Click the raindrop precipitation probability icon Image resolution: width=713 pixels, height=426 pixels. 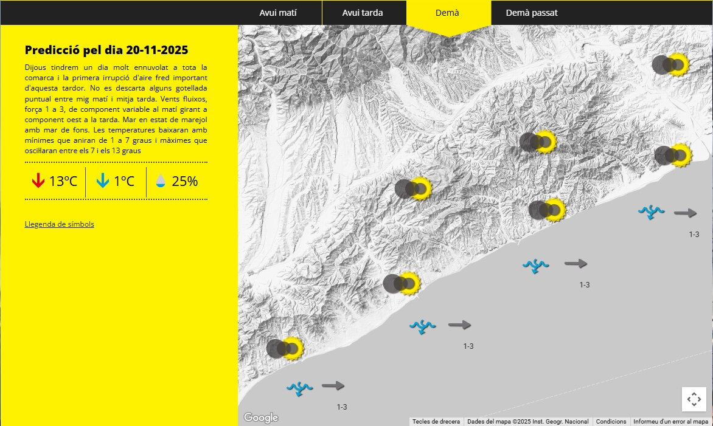pos(161,181)
